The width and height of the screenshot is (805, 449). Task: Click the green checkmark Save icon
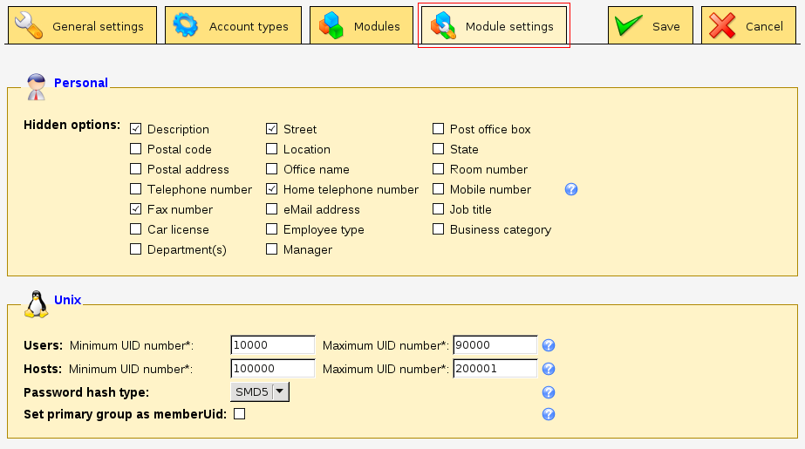pos(628,26)
